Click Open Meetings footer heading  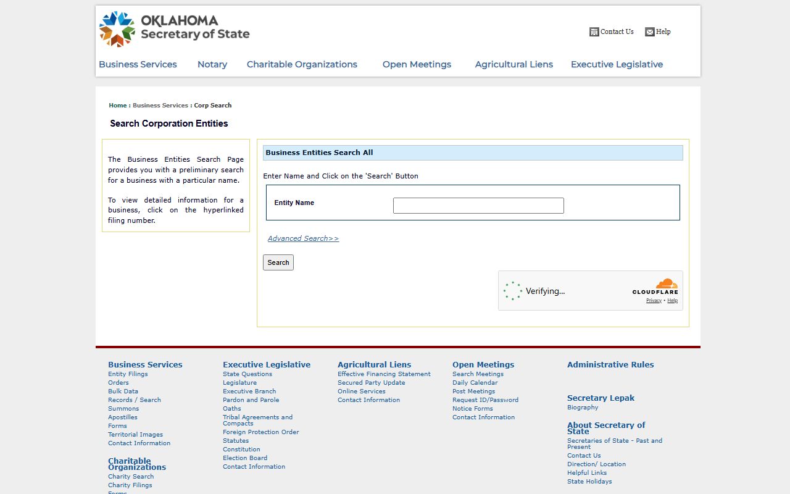point(483,364)
